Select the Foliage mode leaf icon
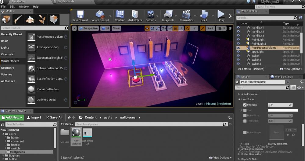 (42, 19)
